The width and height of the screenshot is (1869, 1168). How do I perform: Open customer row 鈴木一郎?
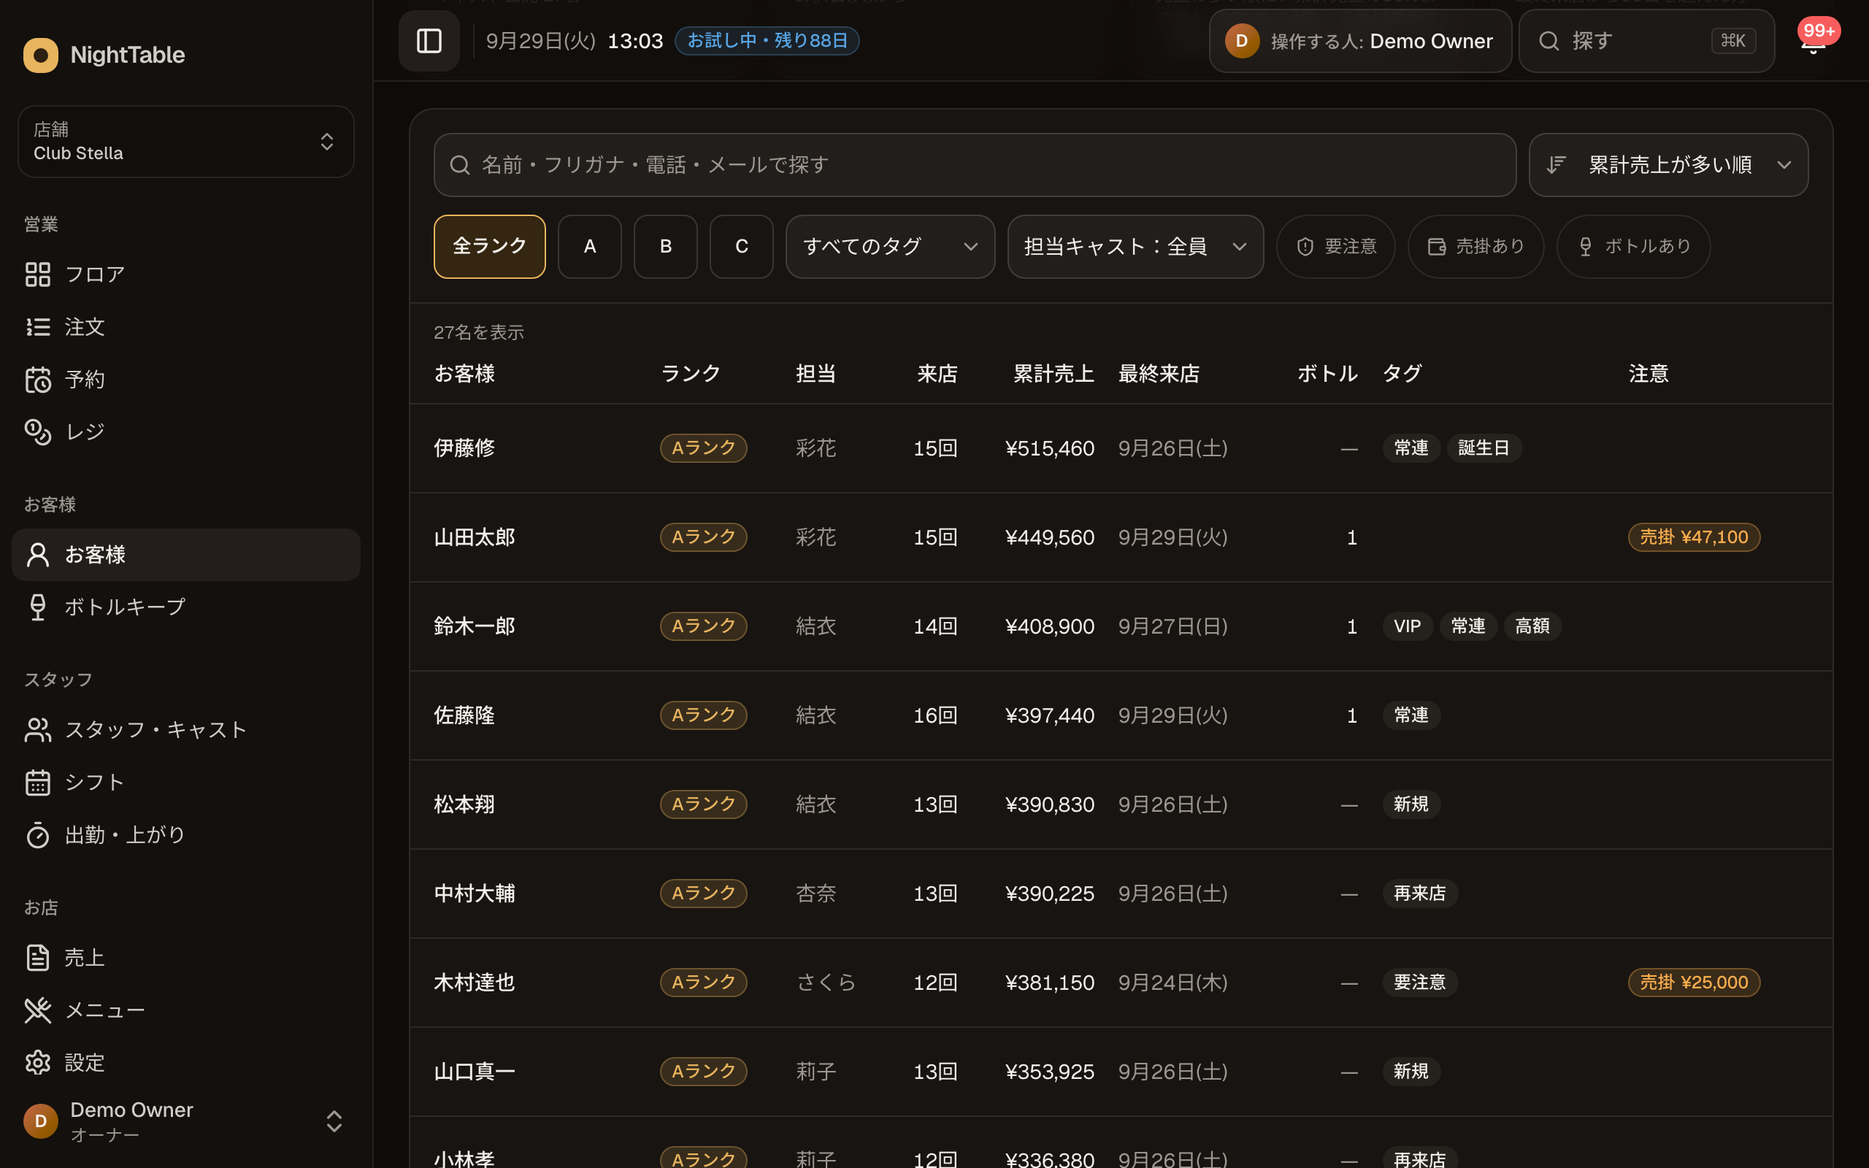pyautogui.click(x=1121, y=626)
